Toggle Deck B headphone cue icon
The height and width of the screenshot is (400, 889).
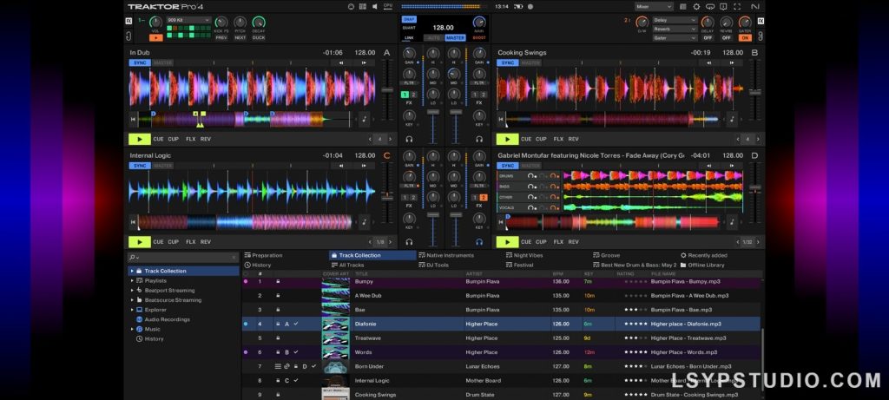479,139
